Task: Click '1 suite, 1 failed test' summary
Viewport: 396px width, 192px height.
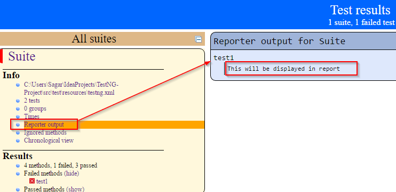Action: click(361, 22)
